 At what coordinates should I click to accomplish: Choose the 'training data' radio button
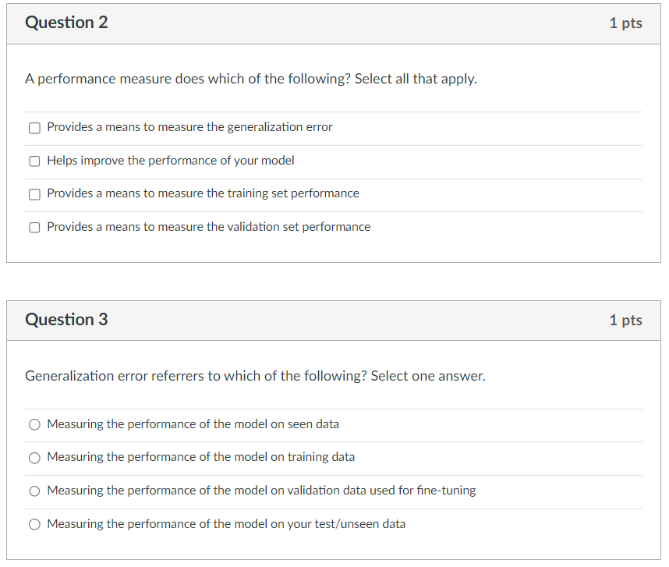click(34, 458)
